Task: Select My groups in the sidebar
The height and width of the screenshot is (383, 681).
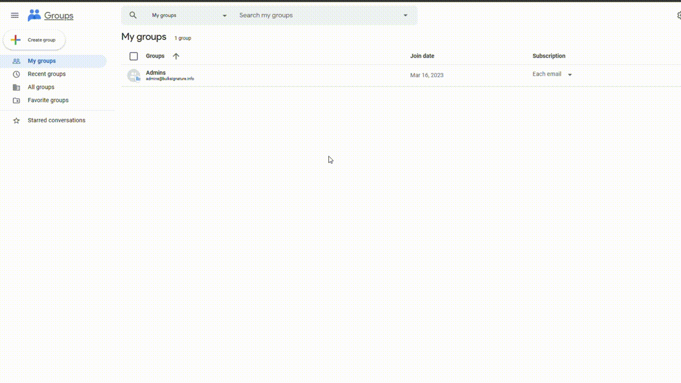Action: point(53,61)
